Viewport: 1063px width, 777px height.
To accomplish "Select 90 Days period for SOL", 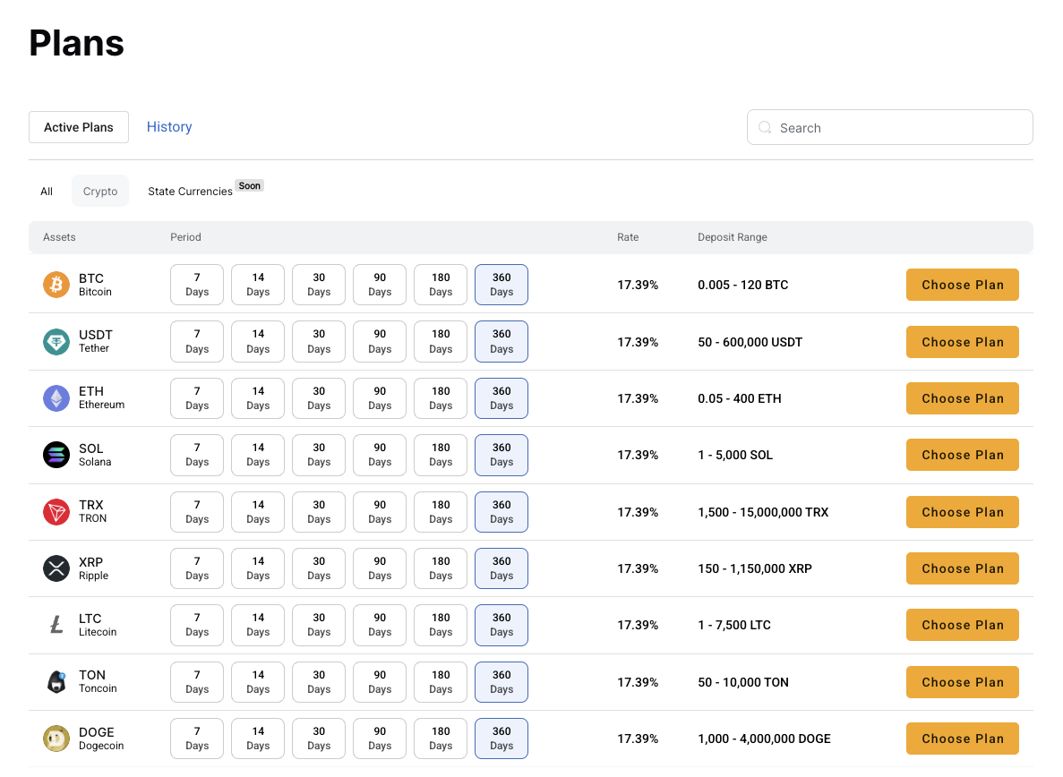I will pos(380,455).
